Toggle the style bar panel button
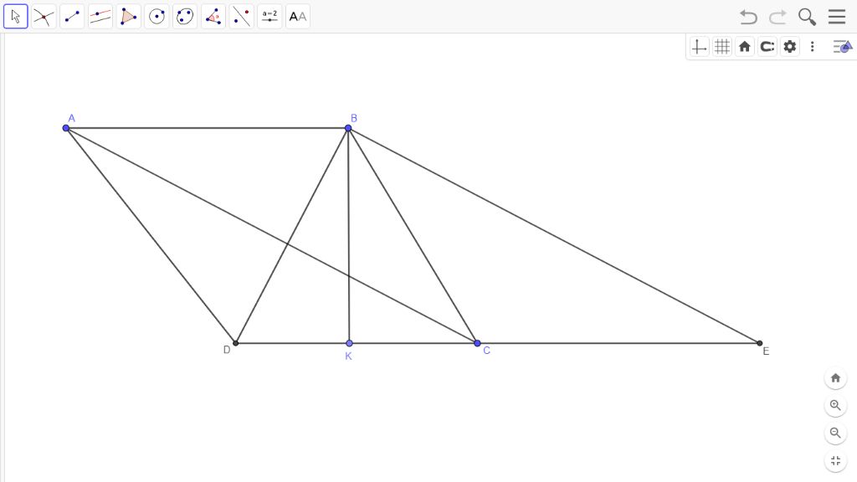Image resolution: width=857 pixels, height=482 pixels. point(842,47)
